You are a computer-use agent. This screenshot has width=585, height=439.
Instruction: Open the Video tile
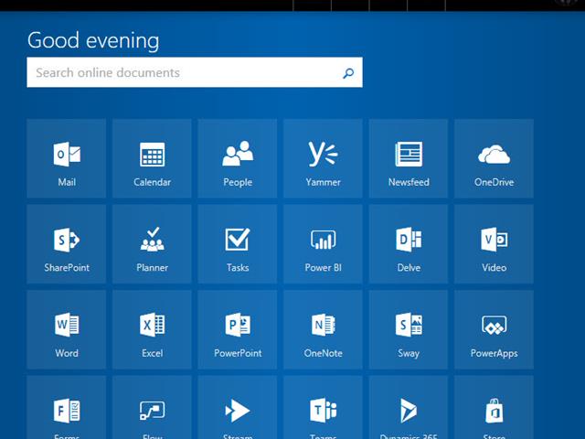coord(494,244)
